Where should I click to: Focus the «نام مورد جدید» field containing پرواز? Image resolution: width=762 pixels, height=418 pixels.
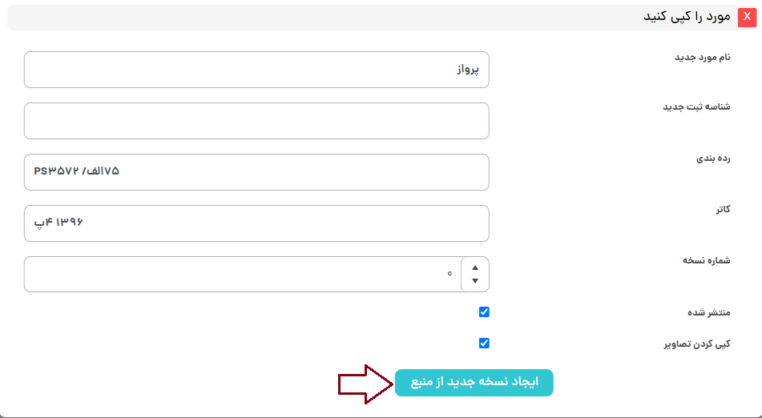tap(256, 70)
